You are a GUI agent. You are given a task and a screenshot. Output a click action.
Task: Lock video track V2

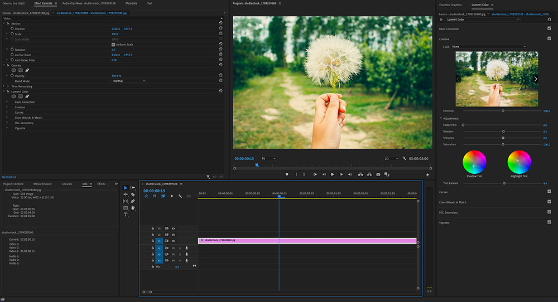click(x=153, y=235)
